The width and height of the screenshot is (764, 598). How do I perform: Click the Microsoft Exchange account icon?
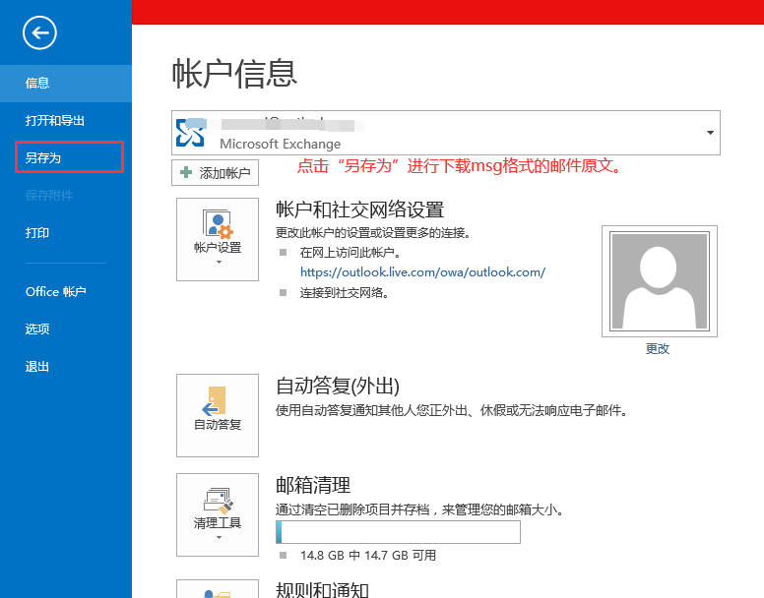tap(190, 133)
